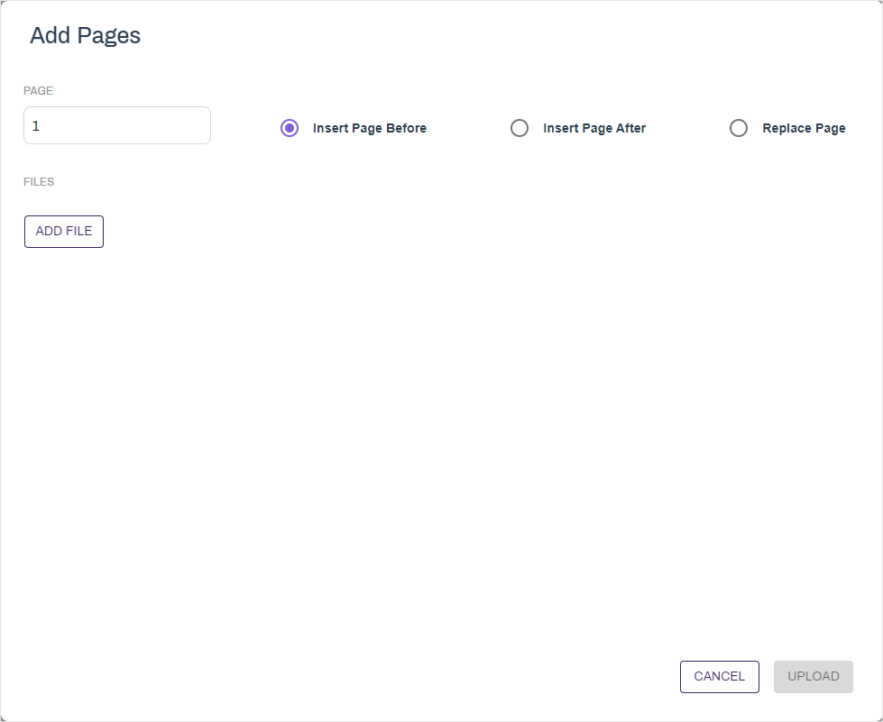Select the Replace Page radio button
883x722 pixels.
pyautogui.click(x=739, y=128)
